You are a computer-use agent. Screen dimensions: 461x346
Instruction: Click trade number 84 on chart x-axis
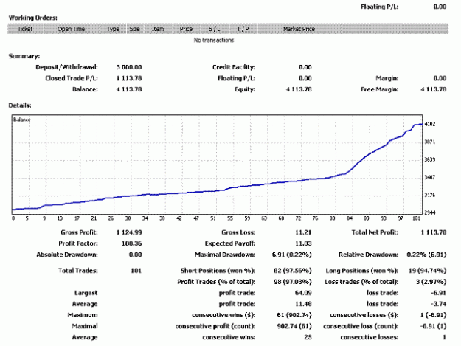tap(350, 218)
